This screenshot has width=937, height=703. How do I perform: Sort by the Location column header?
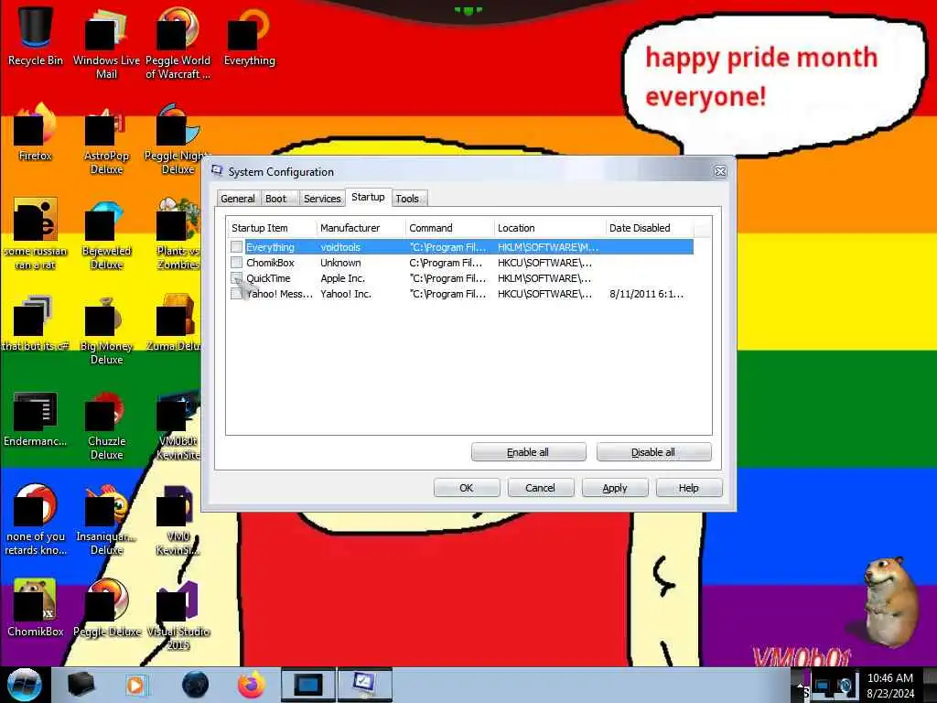click(x=549, y=228)
